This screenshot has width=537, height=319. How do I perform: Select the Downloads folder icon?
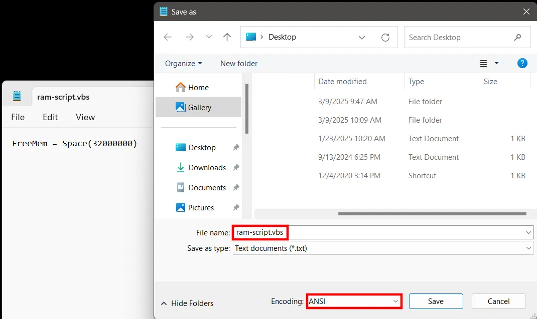point(180,167)
